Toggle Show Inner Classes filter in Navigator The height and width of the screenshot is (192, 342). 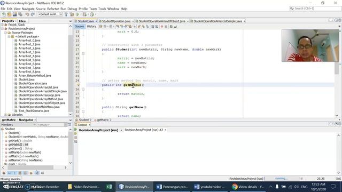26,173
